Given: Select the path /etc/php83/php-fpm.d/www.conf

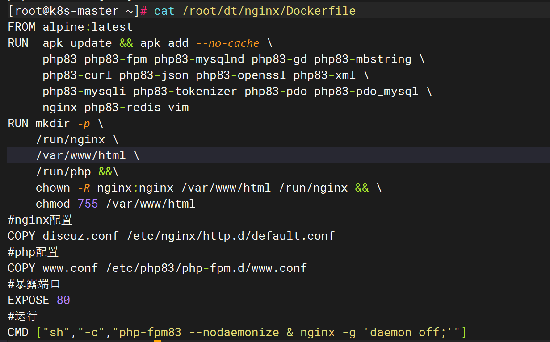Looking at the screenshot, I should coord(206,268).
